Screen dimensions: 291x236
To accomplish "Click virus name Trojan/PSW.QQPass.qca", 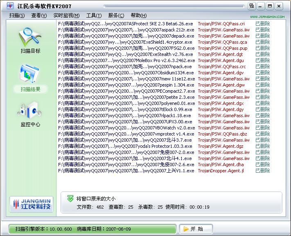I will click(x=222, y=42).
